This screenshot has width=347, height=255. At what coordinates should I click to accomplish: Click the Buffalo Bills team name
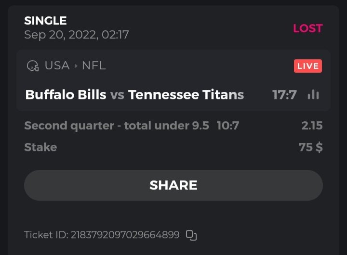pyautogui.click(x=66, y=95)
